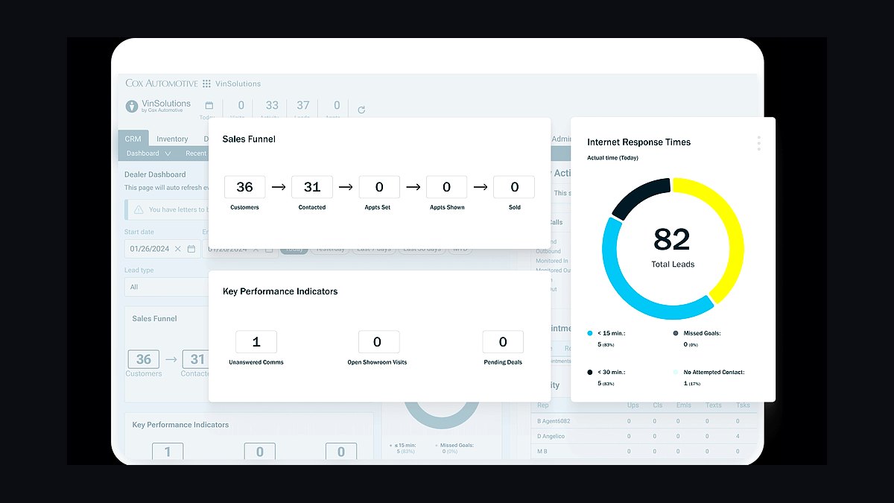This screenshot has height=503, width=894.
Task: Click the Rep column header
Action: click(543, 405)
